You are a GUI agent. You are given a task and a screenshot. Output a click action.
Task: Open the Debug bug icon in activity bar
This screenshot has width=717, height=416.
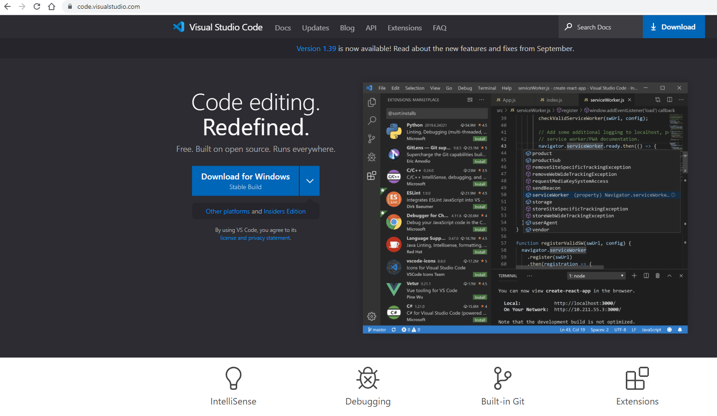(372, 157)
